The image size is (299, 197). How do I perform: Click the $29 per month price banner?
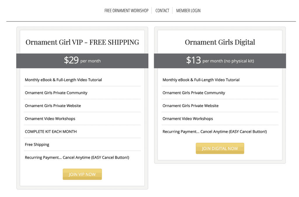point(82,61)
